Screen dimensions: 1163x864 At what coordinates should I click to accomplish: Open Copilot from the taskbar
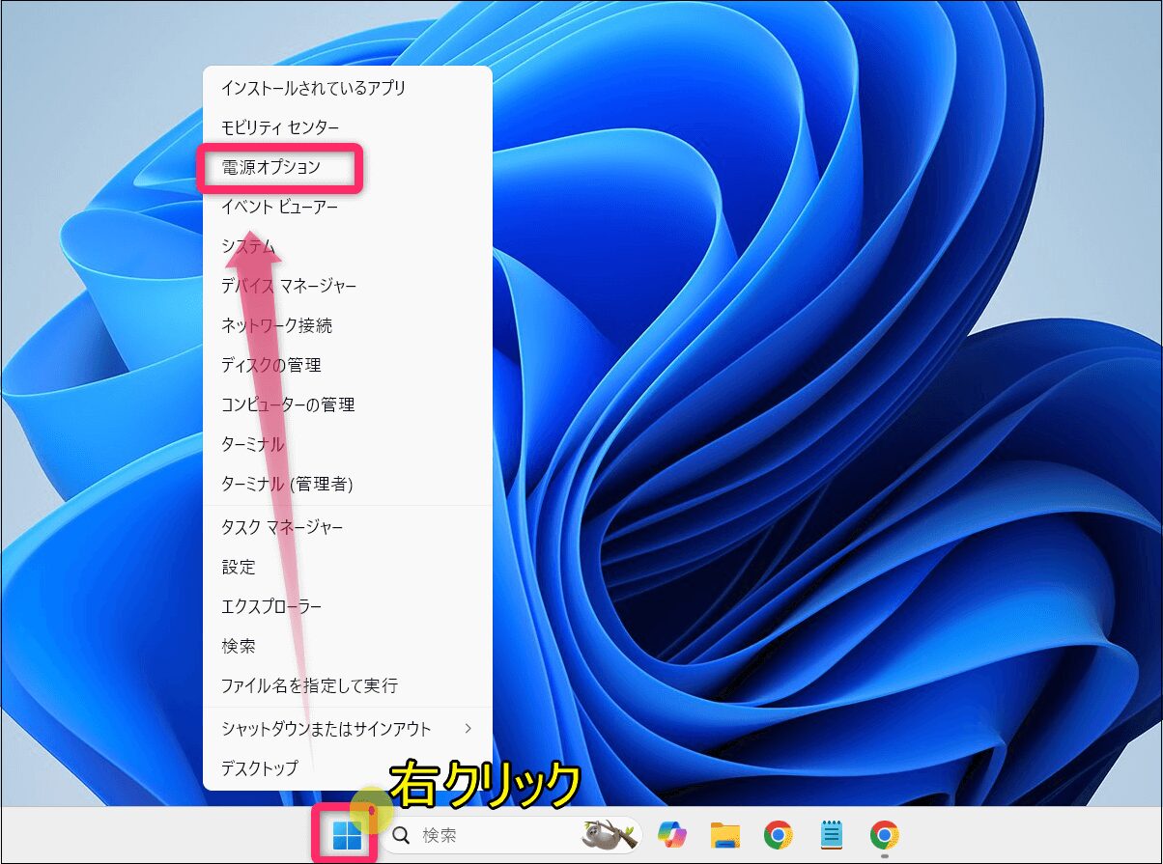pos(672,834)
